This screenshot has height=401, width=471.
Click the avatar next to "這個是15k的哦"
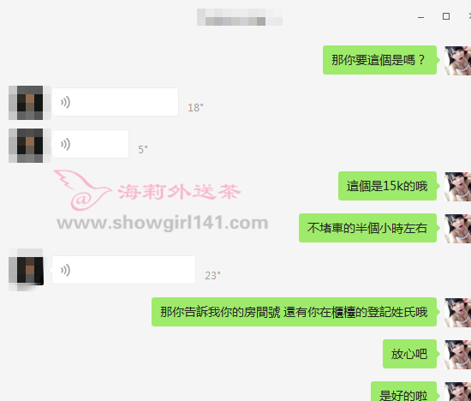pos(458,187)
